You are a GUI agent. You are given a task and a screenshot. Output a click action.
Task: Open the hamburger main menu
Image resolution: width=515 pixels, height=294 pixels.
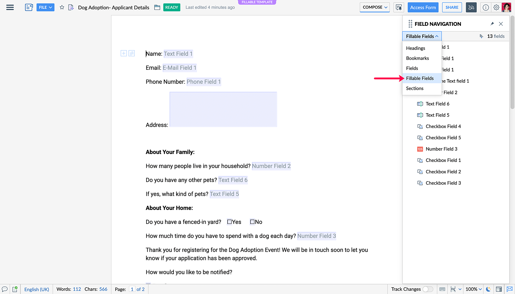10,7
